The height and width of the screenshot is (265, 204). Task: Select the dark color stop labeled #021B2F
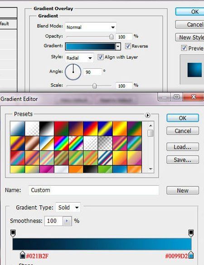point(22,255)
